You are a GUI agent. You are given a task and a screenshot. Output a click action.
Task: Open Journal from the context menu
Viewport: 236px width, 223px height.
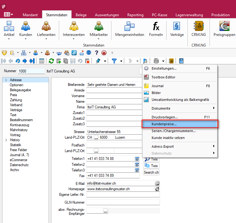[180, 86]
